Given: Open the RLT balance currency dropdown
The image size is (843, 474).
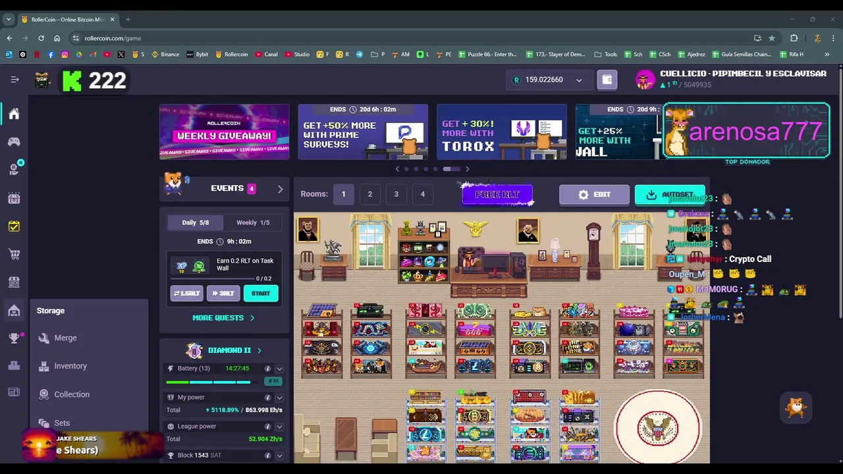Looking at the screenshot, I should pyautogui.click(x=579, y=80).
